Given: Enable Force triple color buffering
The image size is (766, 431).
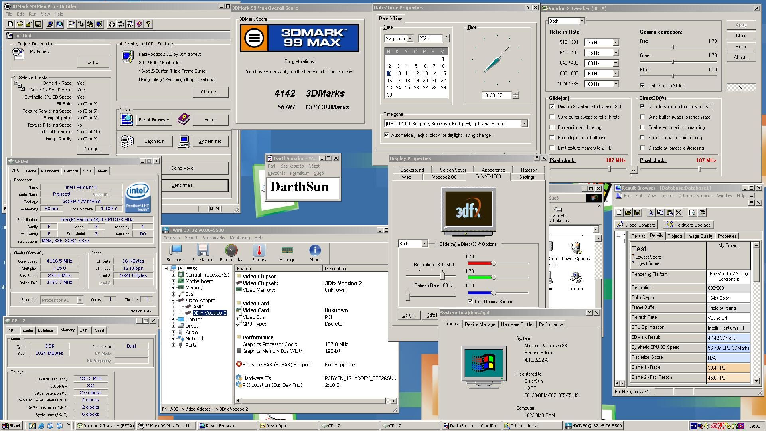Looking at the screenshot, I should pos(552,138).
